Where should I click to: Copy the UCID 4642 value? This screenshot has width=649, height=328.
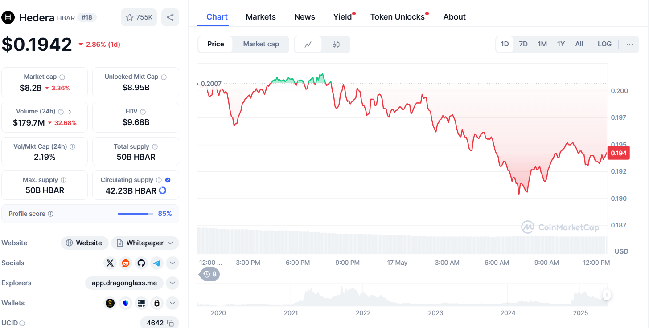click(170, 323)
